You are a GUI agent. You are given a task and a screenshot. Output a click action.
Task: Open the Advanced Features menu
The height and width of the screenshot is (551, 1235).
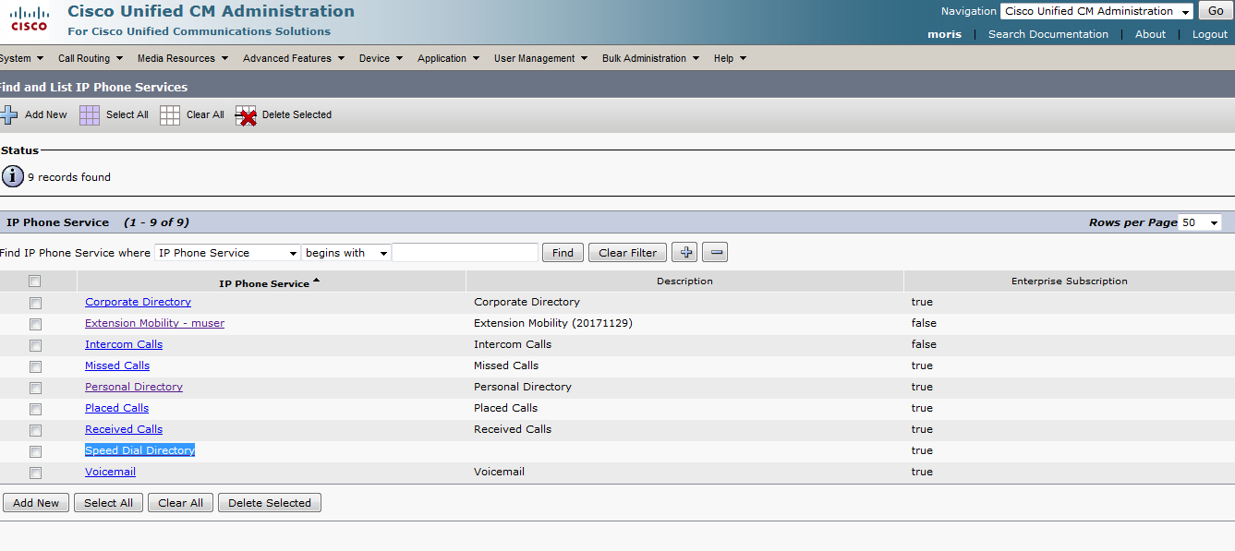(294, 58)
